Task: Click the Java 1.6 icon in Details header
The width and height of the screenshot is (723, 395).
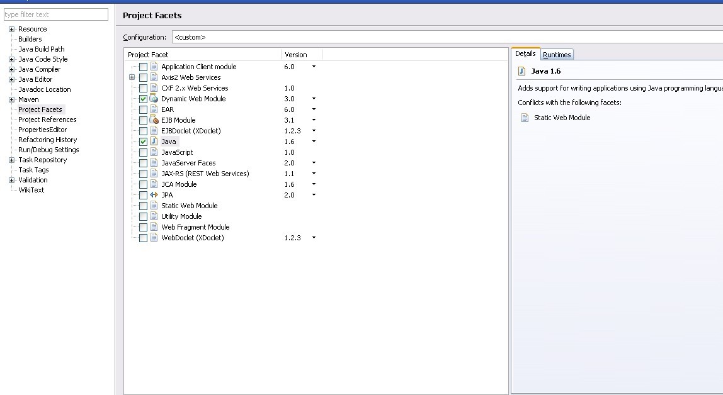Action: [522, 71]
